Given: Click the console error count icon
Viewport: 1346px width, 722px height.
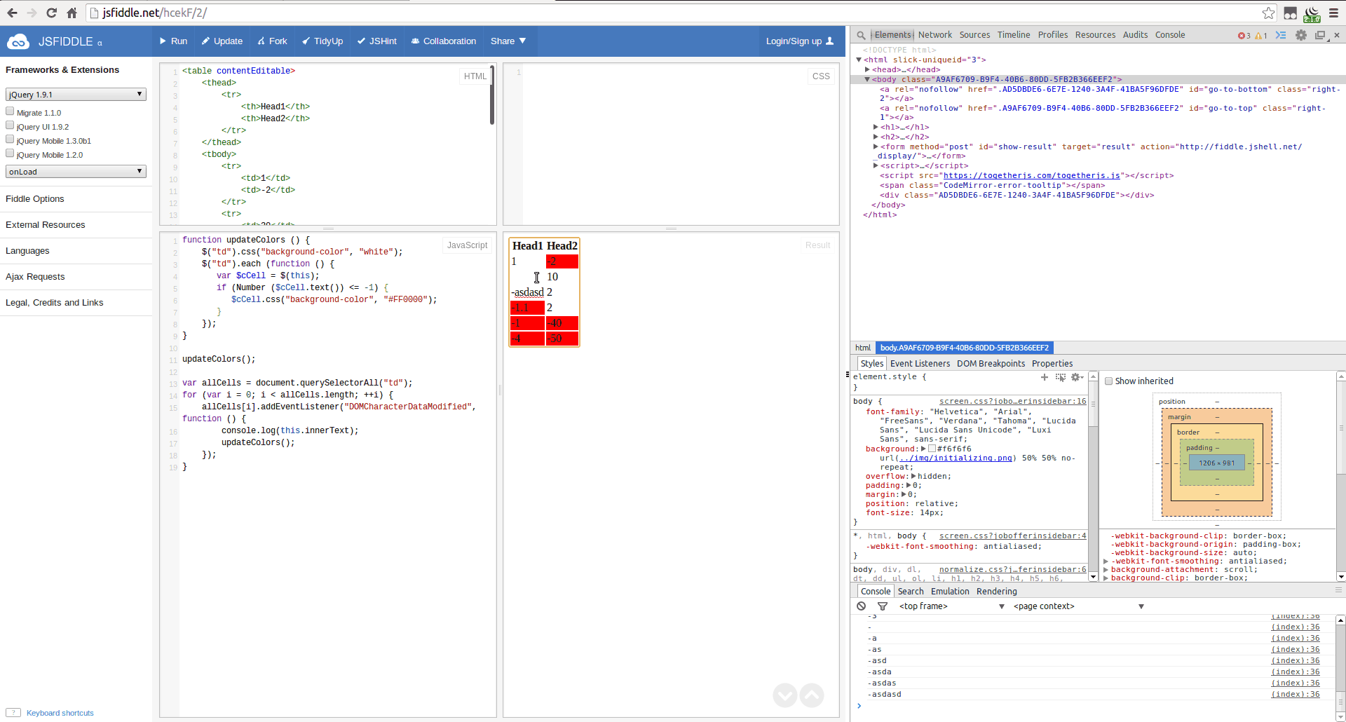Looking at the screenshot, I should [x=1243, y=35].
